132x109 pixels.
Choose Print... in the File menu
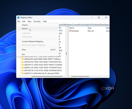click(37, 50)
